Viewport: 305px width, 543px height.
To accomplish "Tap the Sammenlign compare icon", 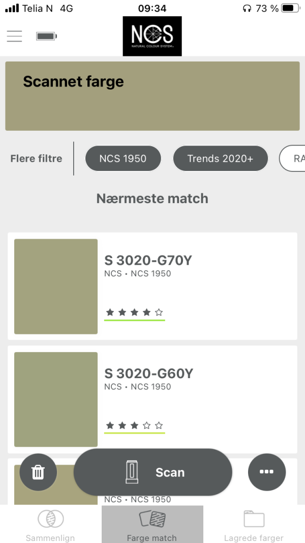I will click(x=50, y=519).
